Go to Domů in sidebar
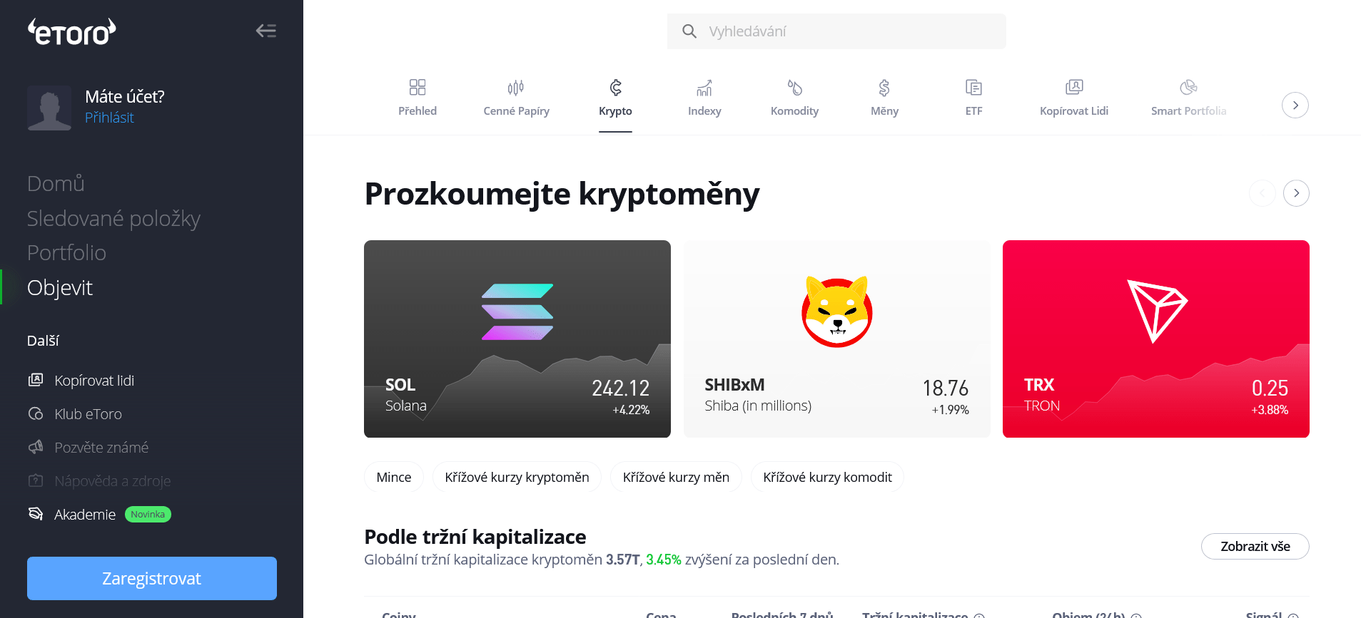Screen dimensions: 1361x618 56,183
